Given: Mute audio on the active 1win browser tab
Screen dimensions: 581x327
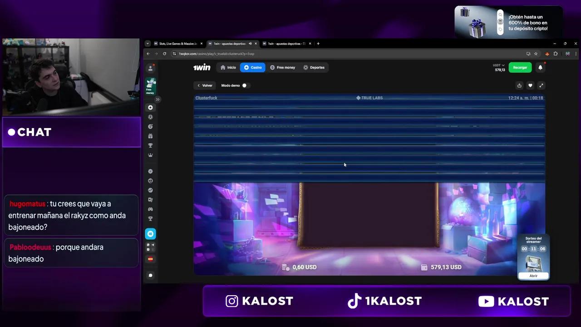Looking at the screenshot, I should [249, 44].
